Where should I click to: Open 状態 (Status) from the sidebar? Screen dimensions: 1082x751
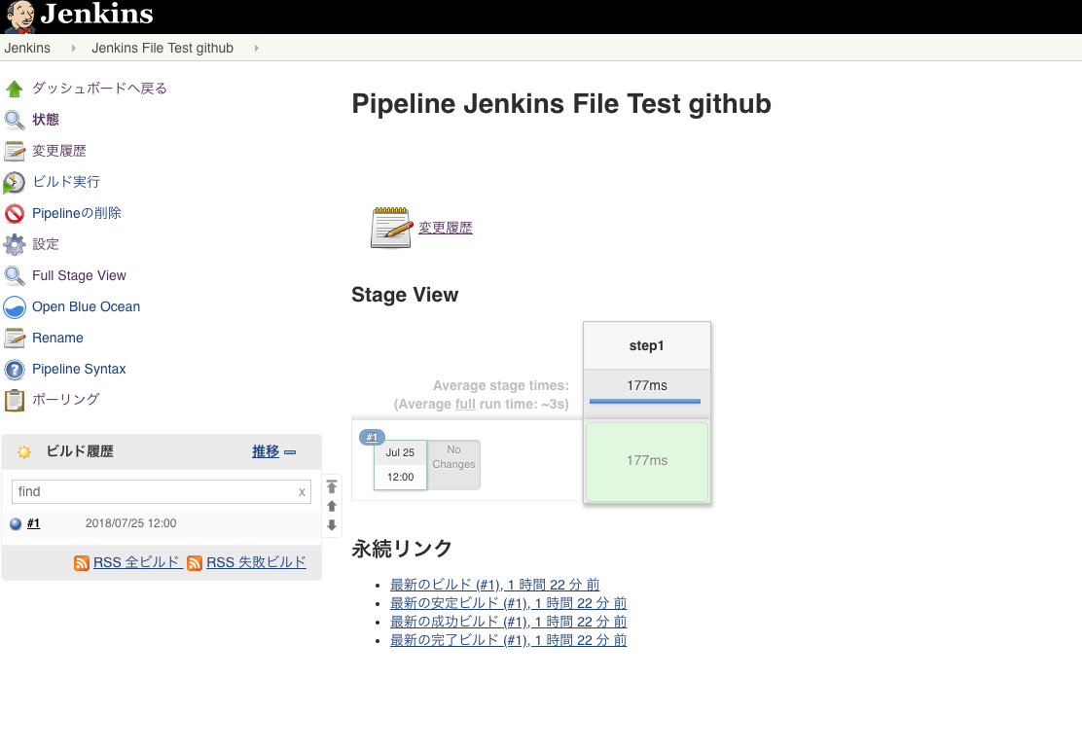point(44,120)
